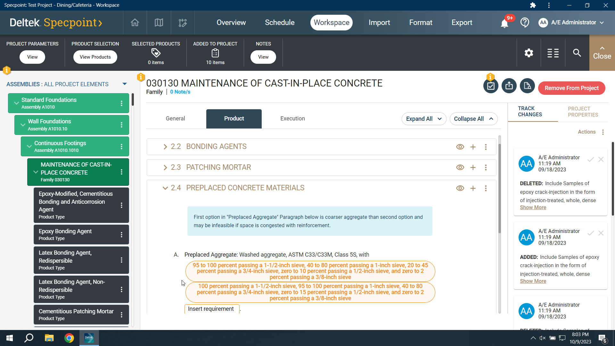
Task: Switch to the Execution tab
Action: [x=292, y=119]
